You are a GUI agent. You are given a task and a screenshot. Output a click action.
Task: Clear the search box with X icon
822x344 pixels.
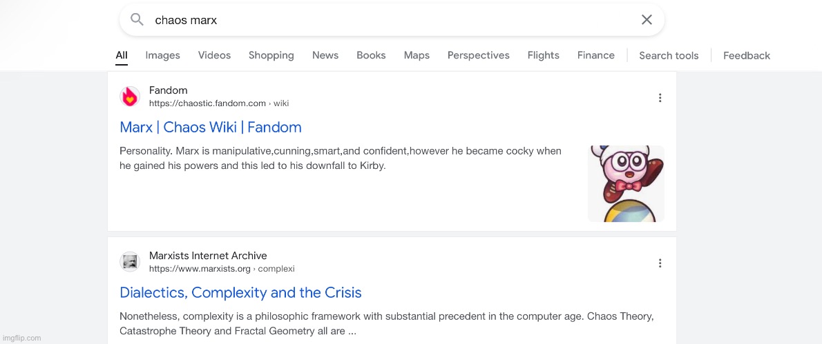[647, 20]
